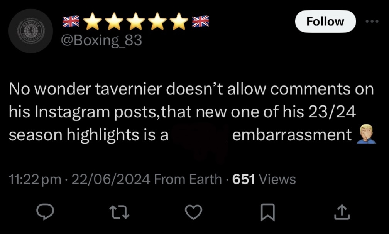Open the three-dot more options menu
The width and height of the screenshot is (389, 234).
coord(372,22)
